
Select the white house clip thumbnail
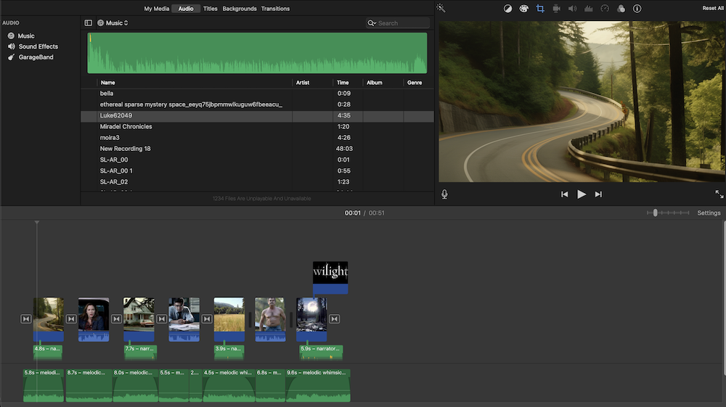point(139,315)
